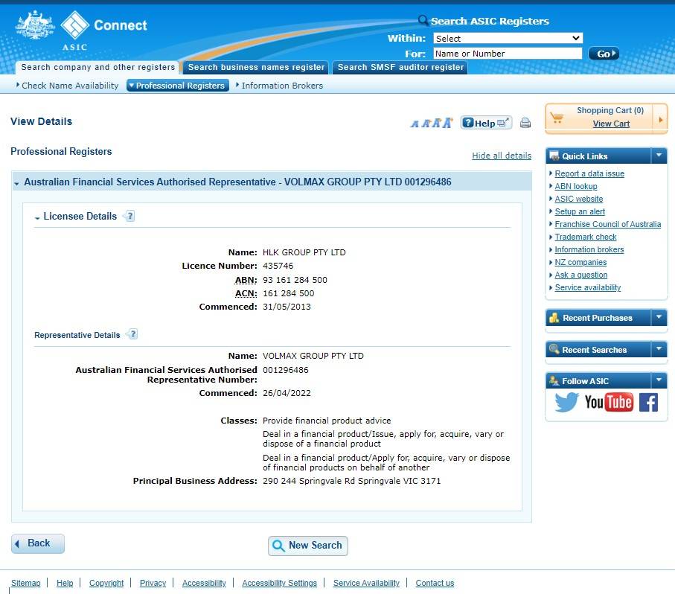This screenshot has width=675, height=594.
Task: Open ASIC's YouTube channel icon
Action: click(608, 403)
